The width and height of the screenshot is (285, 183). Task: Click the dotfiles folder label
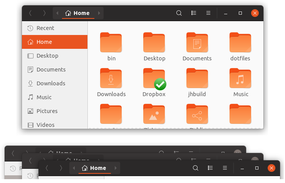[x=240, y=58]
